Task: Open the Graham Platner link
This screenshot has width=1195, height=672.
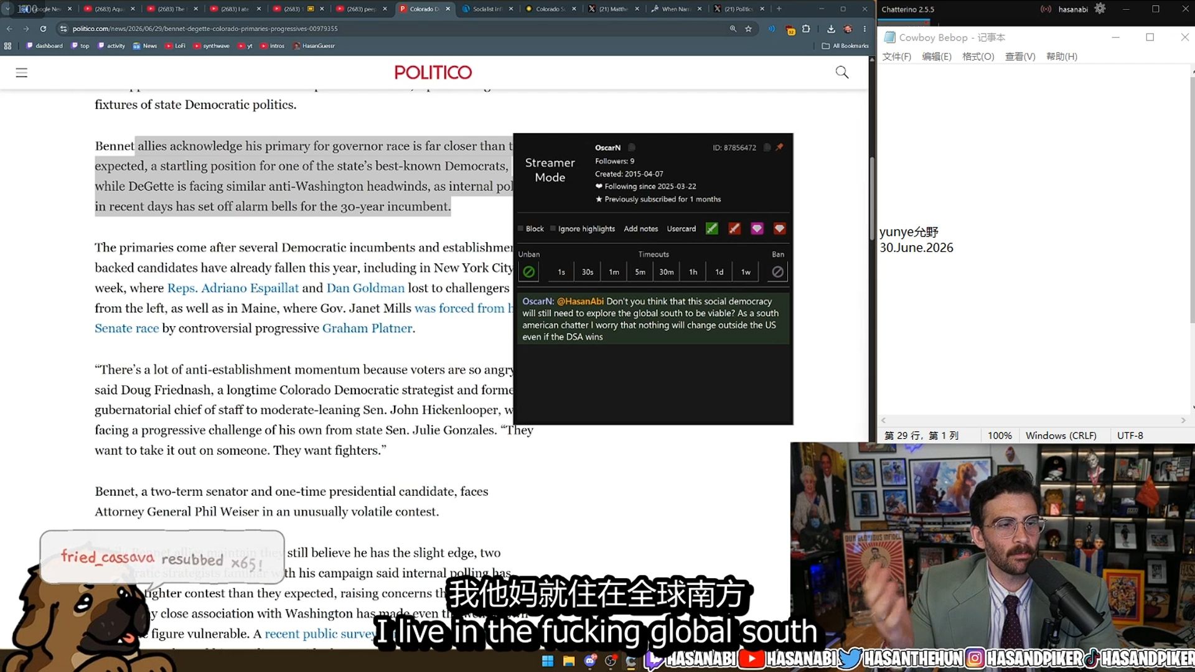Action: [367, 329]
